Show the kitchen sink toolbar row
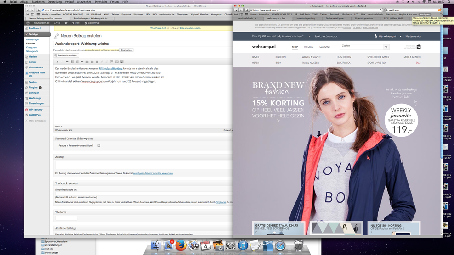Screen dimensions: 454x255 [x=122, y=61]
